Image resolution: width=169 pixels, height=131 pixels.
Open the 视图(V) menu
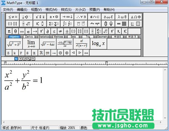[x=36, y=9]
